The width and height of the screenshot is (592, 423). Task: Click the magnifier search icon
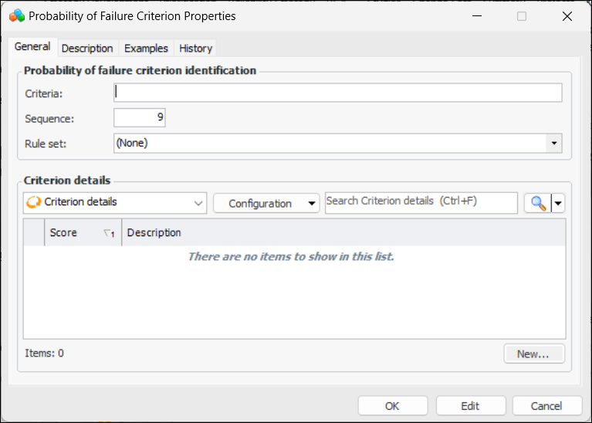click(x=537, y=203)
